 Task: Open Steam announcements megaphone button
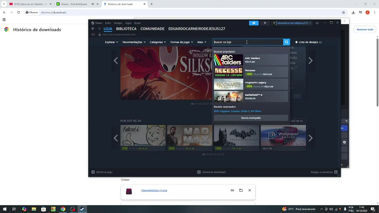(254, 23)
